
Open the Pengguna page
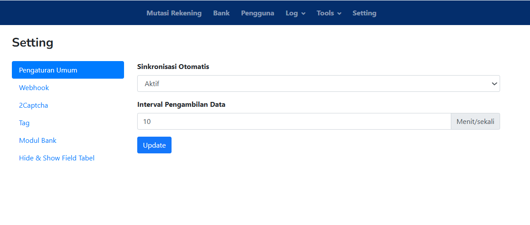point(257,13)
